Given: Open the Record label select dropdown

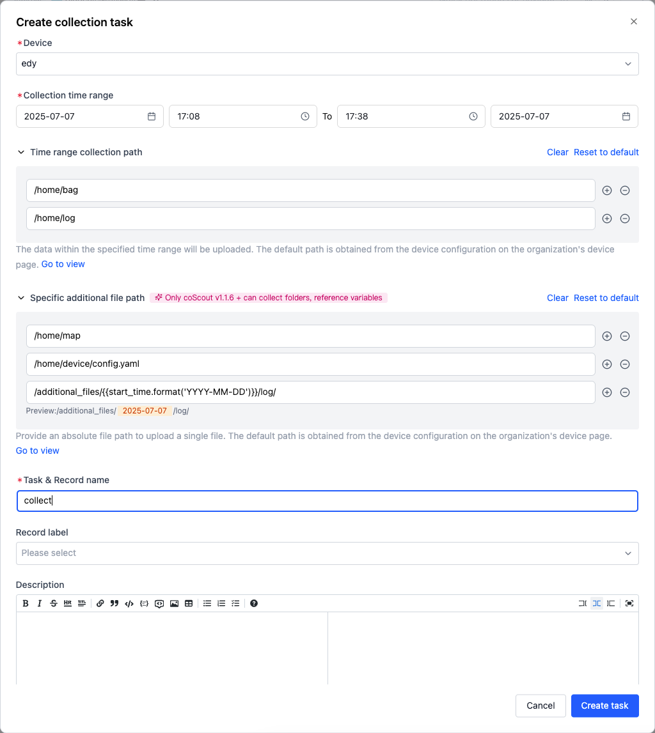Looking at the screenshot, I should [x=327, y=553].
